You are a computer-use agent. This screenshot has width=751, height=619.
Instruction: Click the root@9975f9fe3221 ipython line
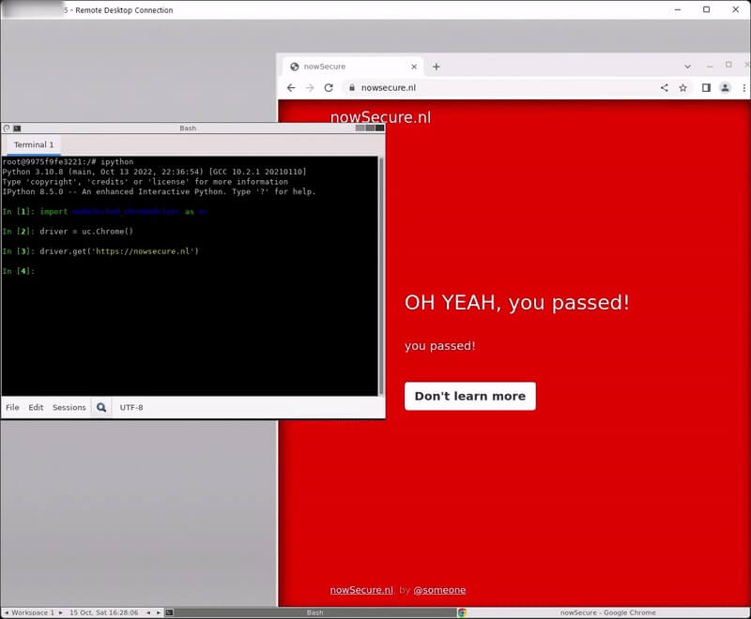68,161
